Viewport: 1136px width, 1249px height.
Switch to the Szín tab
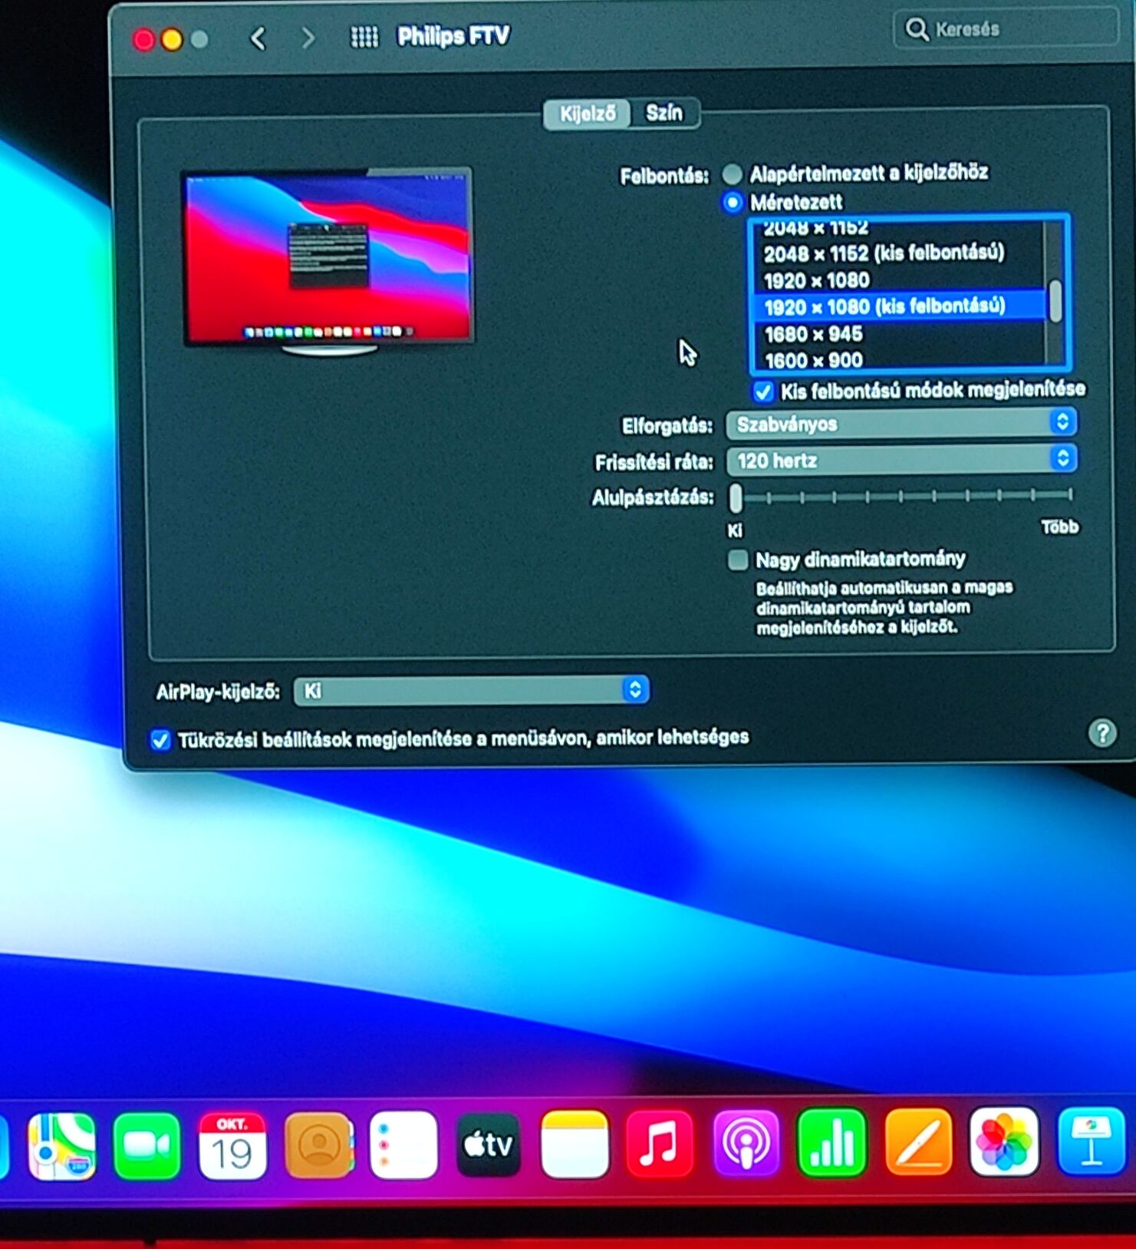point(664,113)
